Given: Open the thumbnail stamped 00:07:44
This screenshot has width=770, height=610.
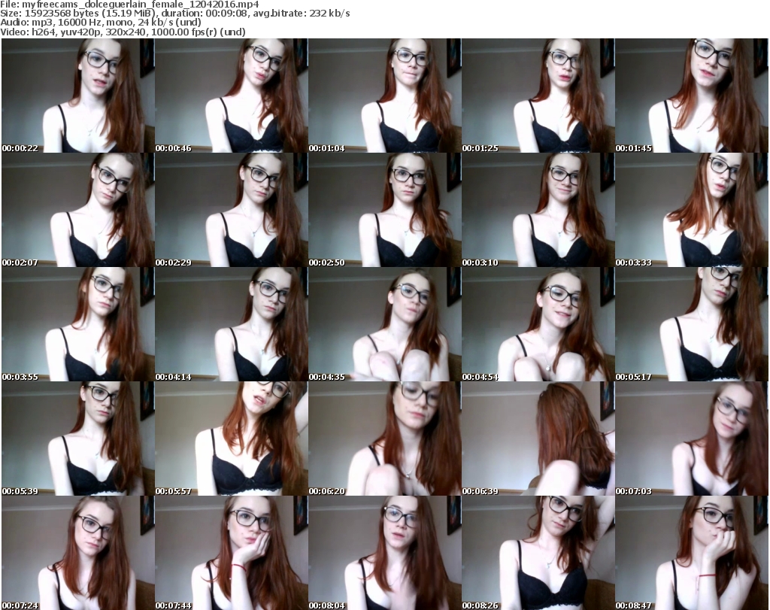Looking at the screenshot, I should 232,553.
